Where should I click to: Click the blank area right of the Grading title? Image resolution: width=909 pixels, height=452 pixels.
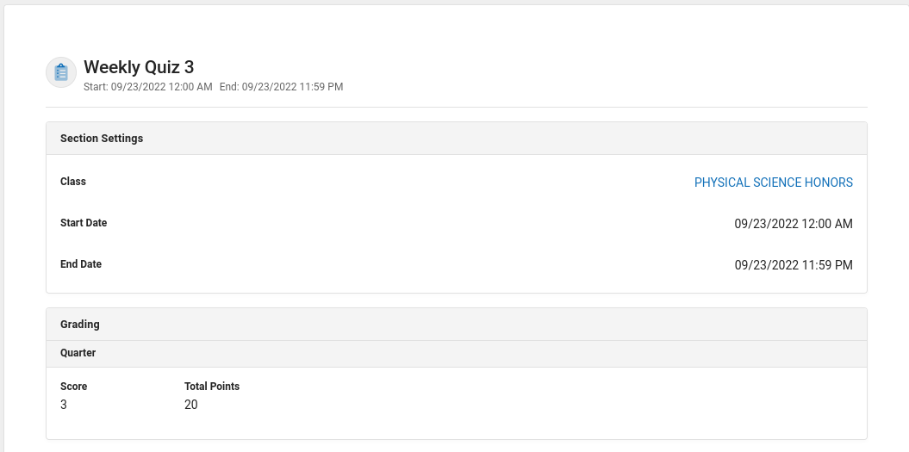tap(474, 325)
